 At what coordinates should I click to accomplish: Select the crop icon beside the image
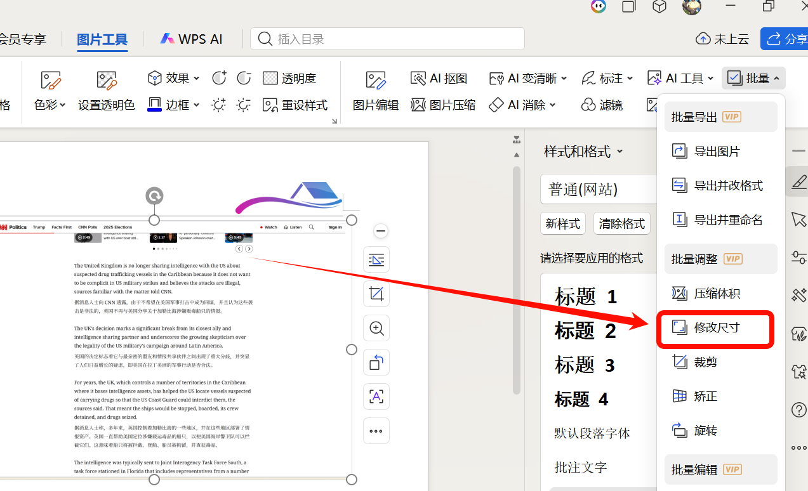[376, 294]
